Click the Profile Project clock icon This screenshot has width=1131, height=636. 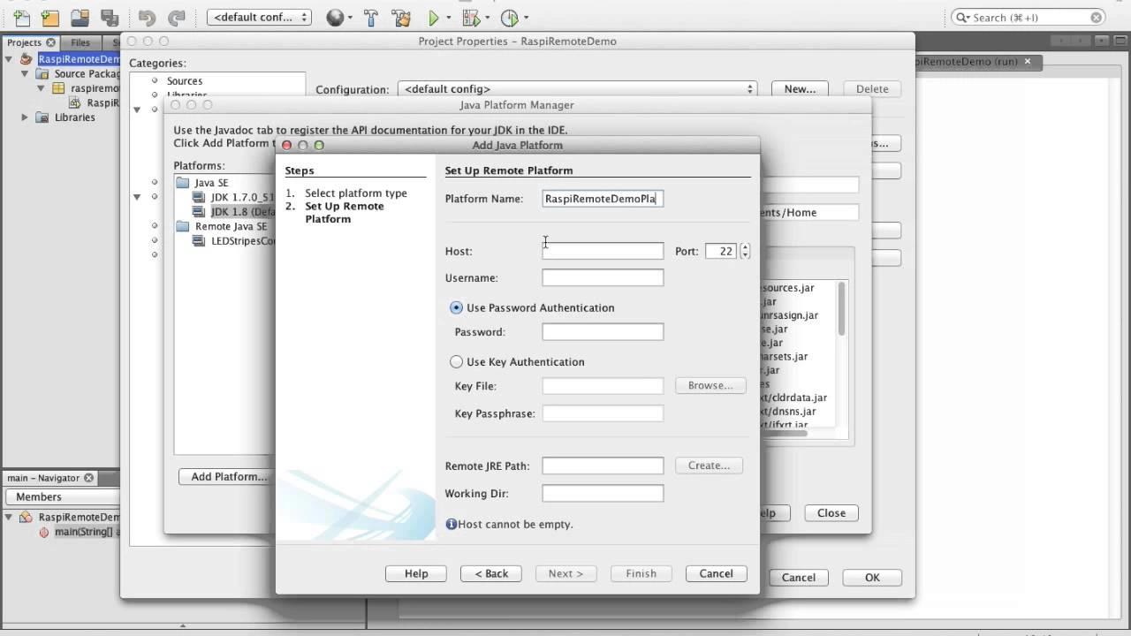[x=509, y=17]
